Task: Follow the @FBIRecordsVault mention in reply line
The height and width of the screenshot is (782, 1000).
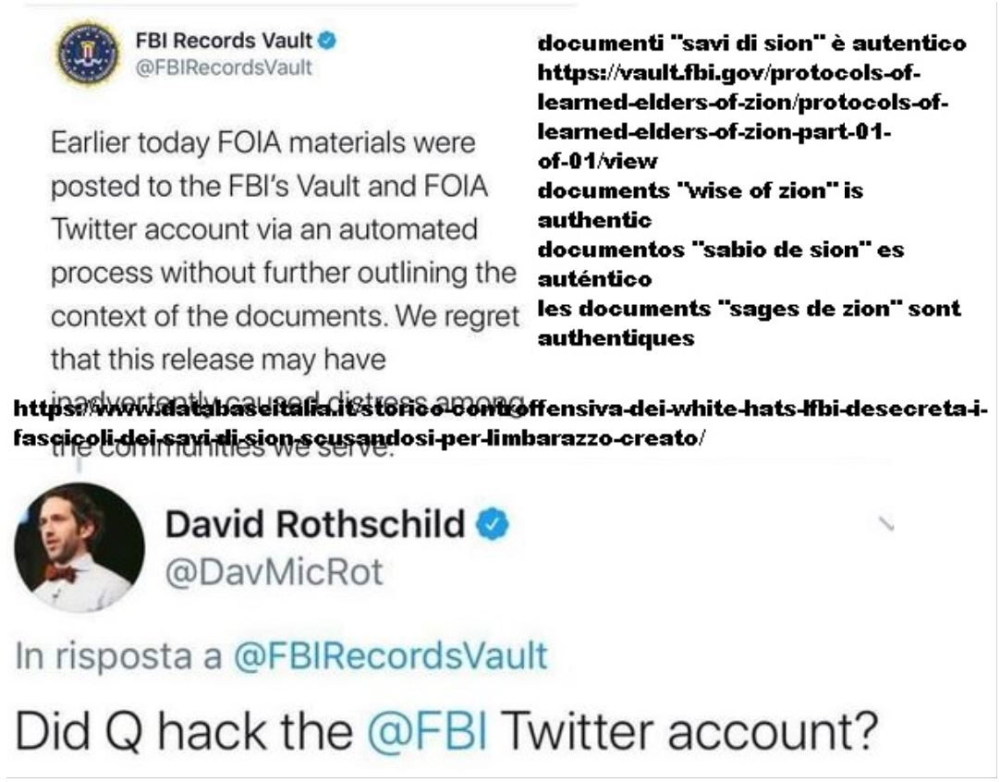Action: pyautogui.click(x=390, y=655)
